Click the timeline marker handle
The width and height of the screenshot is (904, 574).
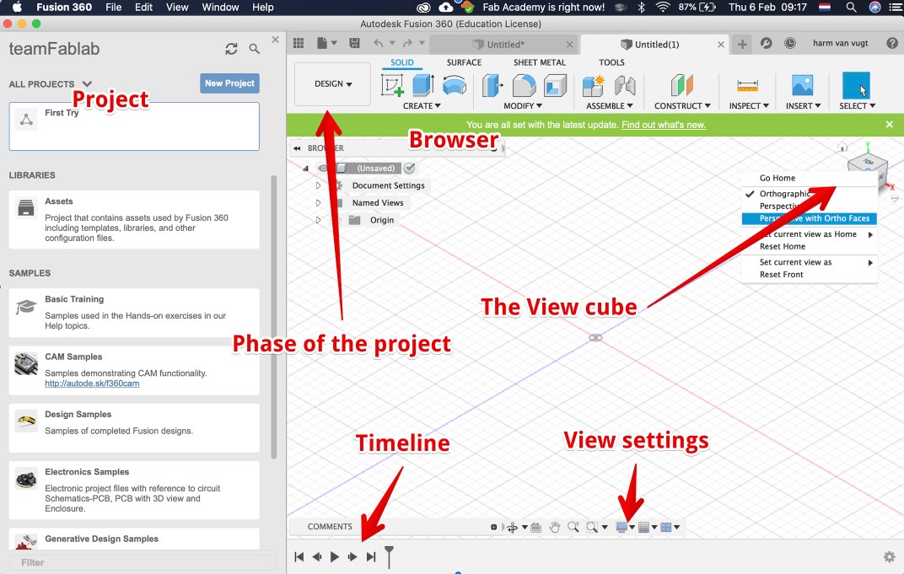[x=389, y=556]
